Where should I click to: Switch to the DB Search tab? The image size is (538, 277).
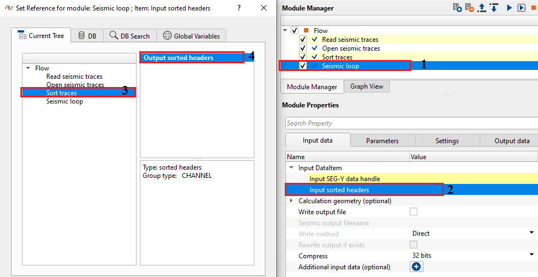click(130, 36)
